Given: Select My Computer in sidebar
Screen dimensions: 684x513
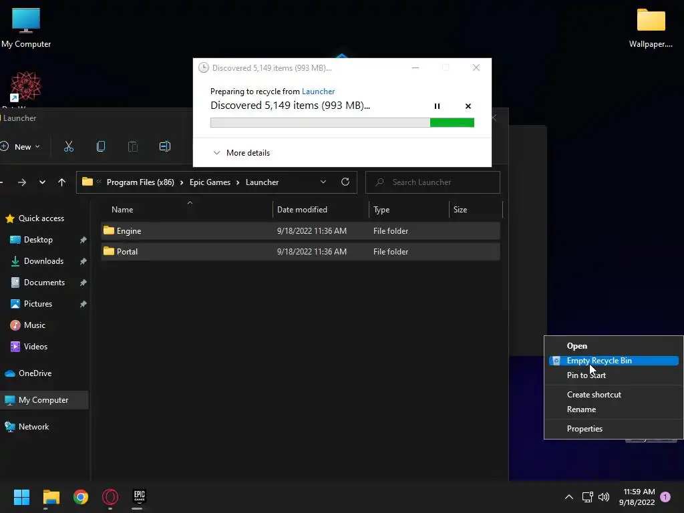Looking at the screenshot, I should (44, 400).
